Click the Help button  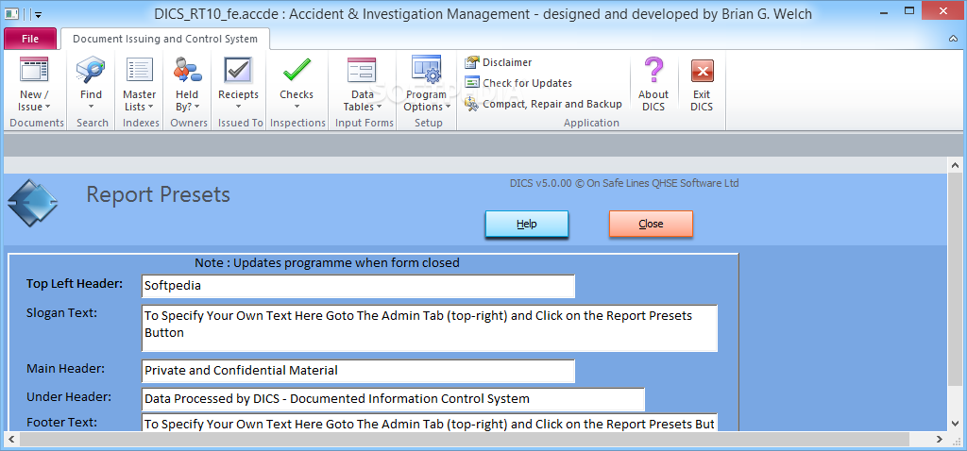pyautogui.click(x=527, y=224)
